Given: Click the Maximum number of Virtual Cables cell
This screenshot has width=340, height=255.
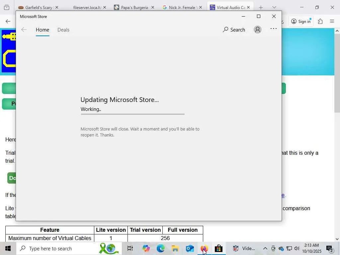Looking at the screenshot, I should [x=50, y=238].
